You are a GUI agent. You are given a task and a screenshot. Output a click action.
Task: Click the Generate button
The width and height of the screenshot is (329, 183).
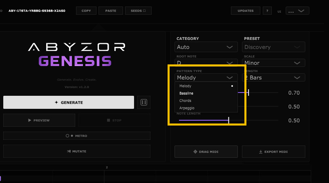pyautogui.click(x=69, y=102)
